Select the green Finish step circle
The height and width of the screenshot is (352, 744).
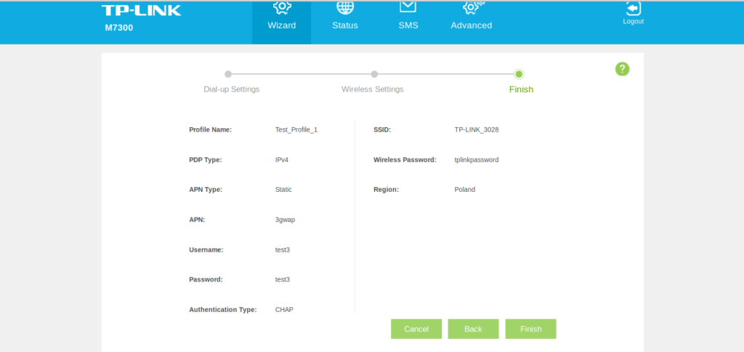click(x=519, y=74)
